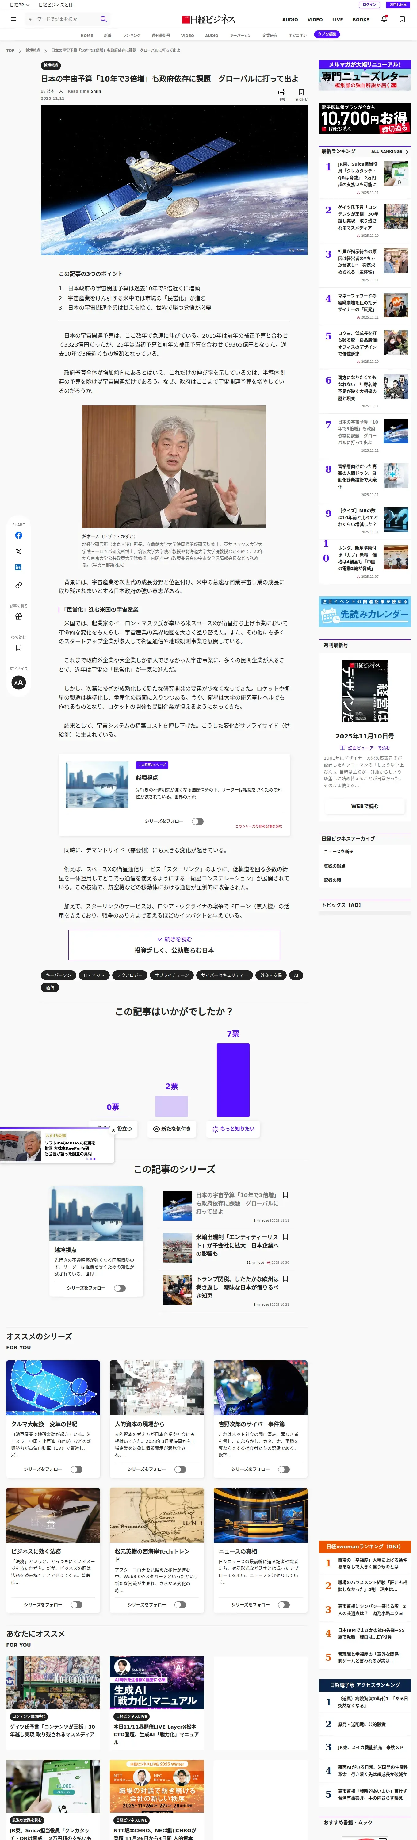Open the 企業研究 nav tab
Screen dimensions: 417x1840
pos(270,35)
